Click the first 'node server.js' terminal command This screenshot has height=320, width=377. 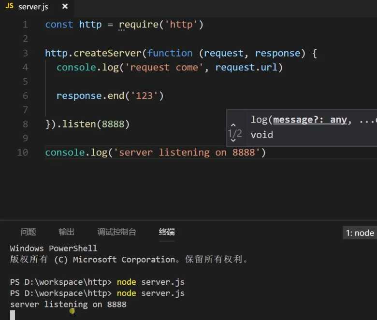point(150,282)
